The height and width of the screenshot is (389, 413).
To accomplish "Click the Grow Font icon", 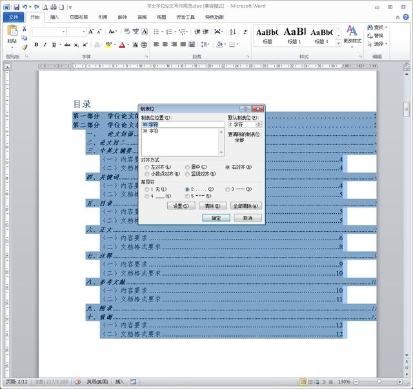I will coord(91,32).
